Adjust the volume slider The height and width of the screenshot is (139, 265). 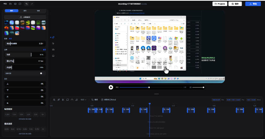click(198, 87)
